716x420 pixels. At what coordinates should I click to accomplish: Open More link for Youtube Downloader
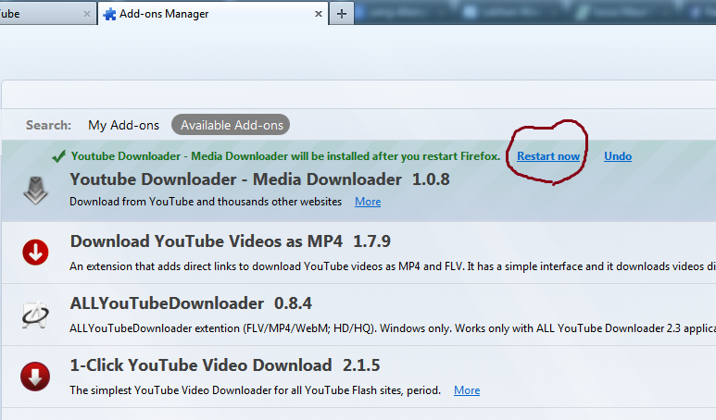tap(368, 202)
